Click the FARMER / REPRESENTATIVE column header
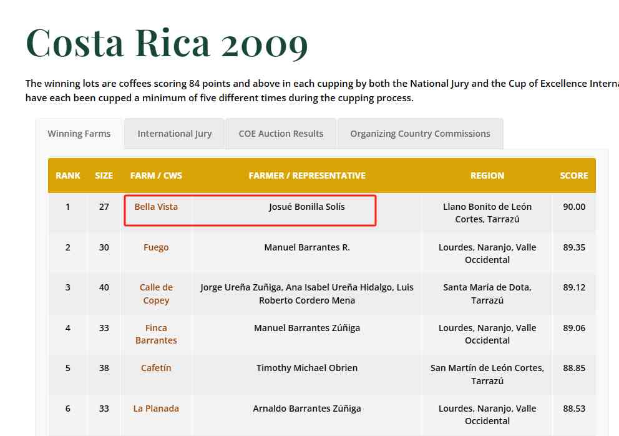Viewport: 619px width, 436px height. pyautogui.click(x=307, y=176)
